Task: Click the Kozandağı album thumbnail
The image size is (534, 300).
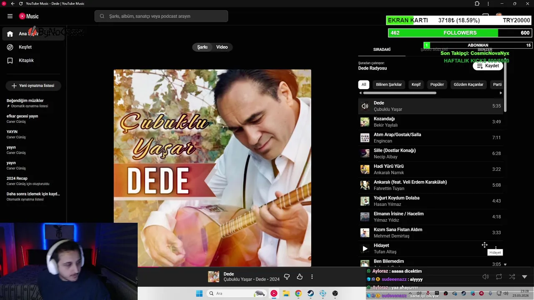Action: [365, 122]
